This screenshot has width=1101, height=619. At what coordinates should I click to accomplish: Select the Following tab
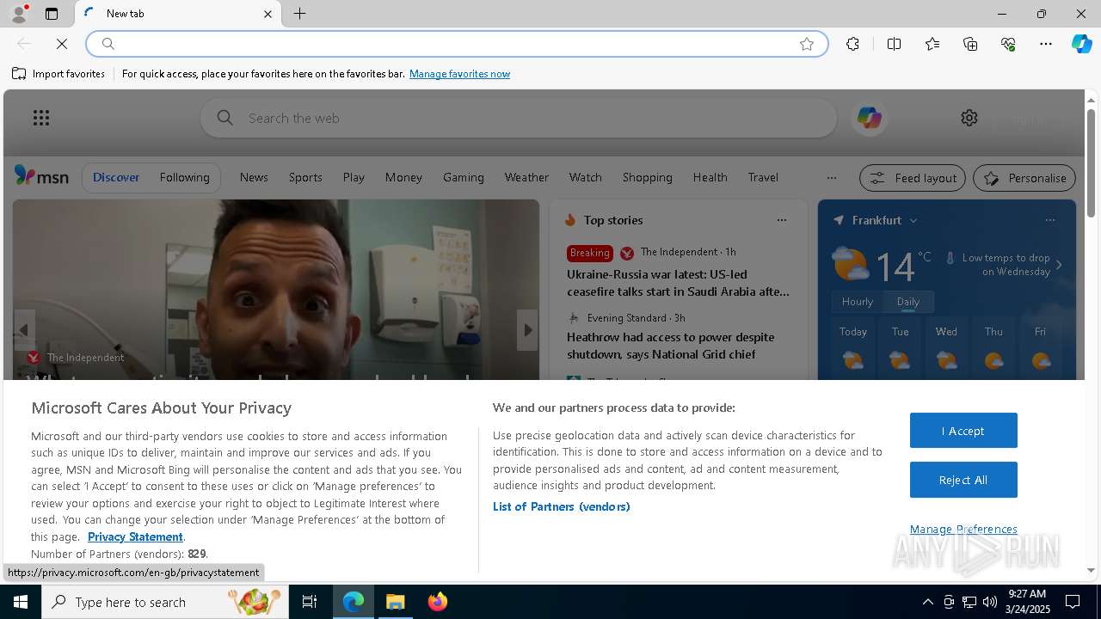coord(184,177)
